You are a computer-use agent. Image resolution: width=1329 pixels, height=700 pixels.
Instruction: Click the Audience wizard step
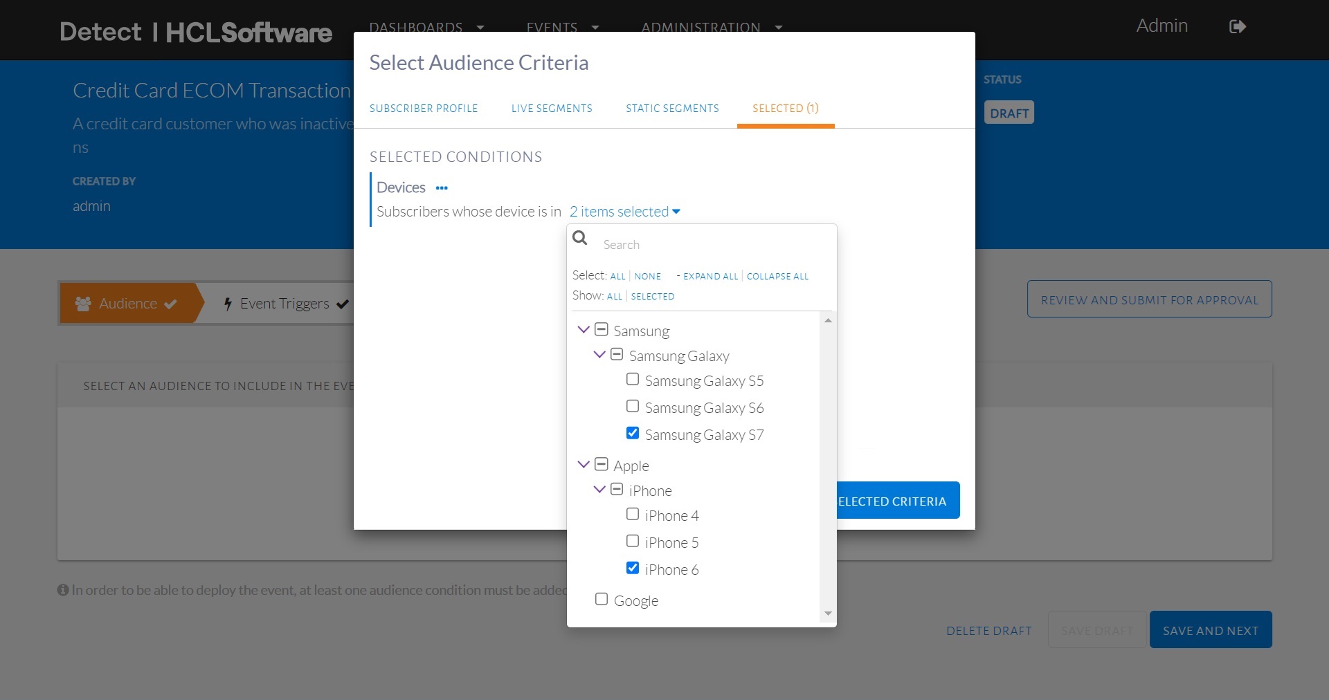127,303
